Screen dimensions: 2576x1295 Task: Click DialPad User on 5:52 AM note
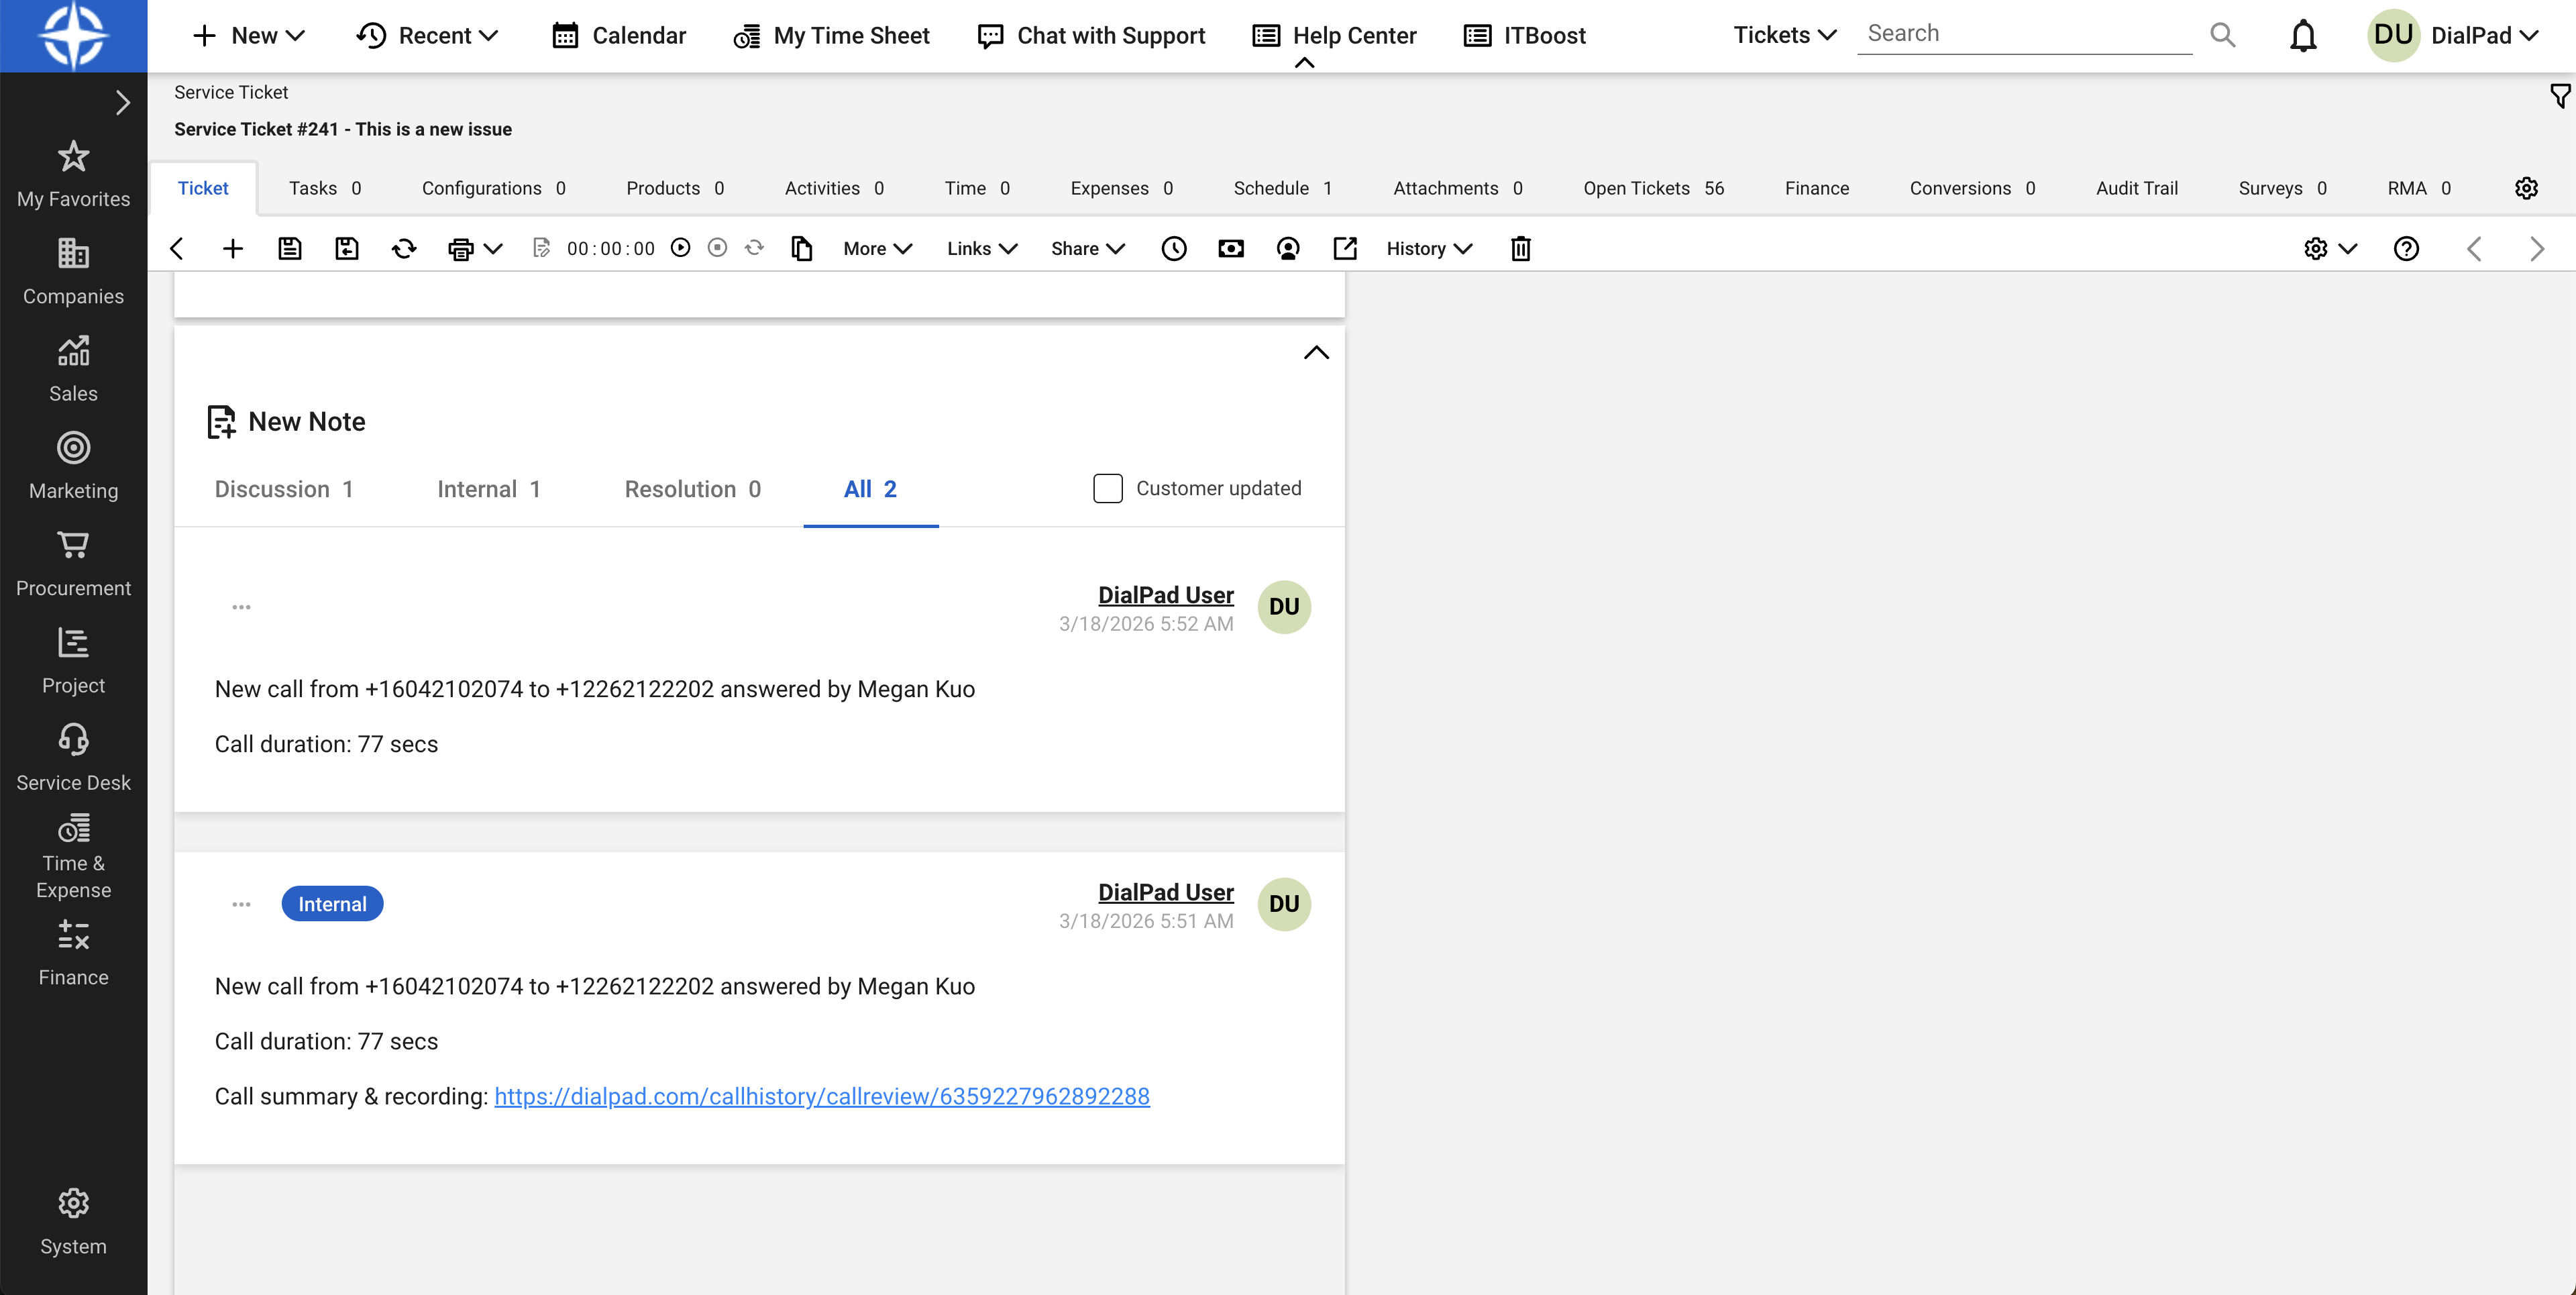click(x=1166, y=595)
